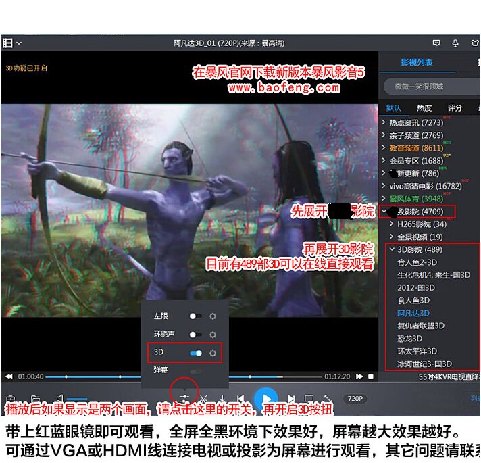Expand the H265影院 (34) folder
This screenshot has width=481, height=463.
(392, 224)
